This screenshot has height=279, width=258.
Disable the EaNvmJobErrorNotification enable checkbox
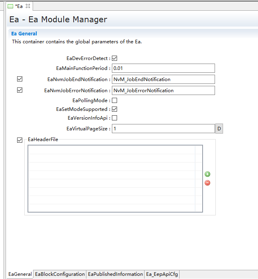click(x=20, y=90)
